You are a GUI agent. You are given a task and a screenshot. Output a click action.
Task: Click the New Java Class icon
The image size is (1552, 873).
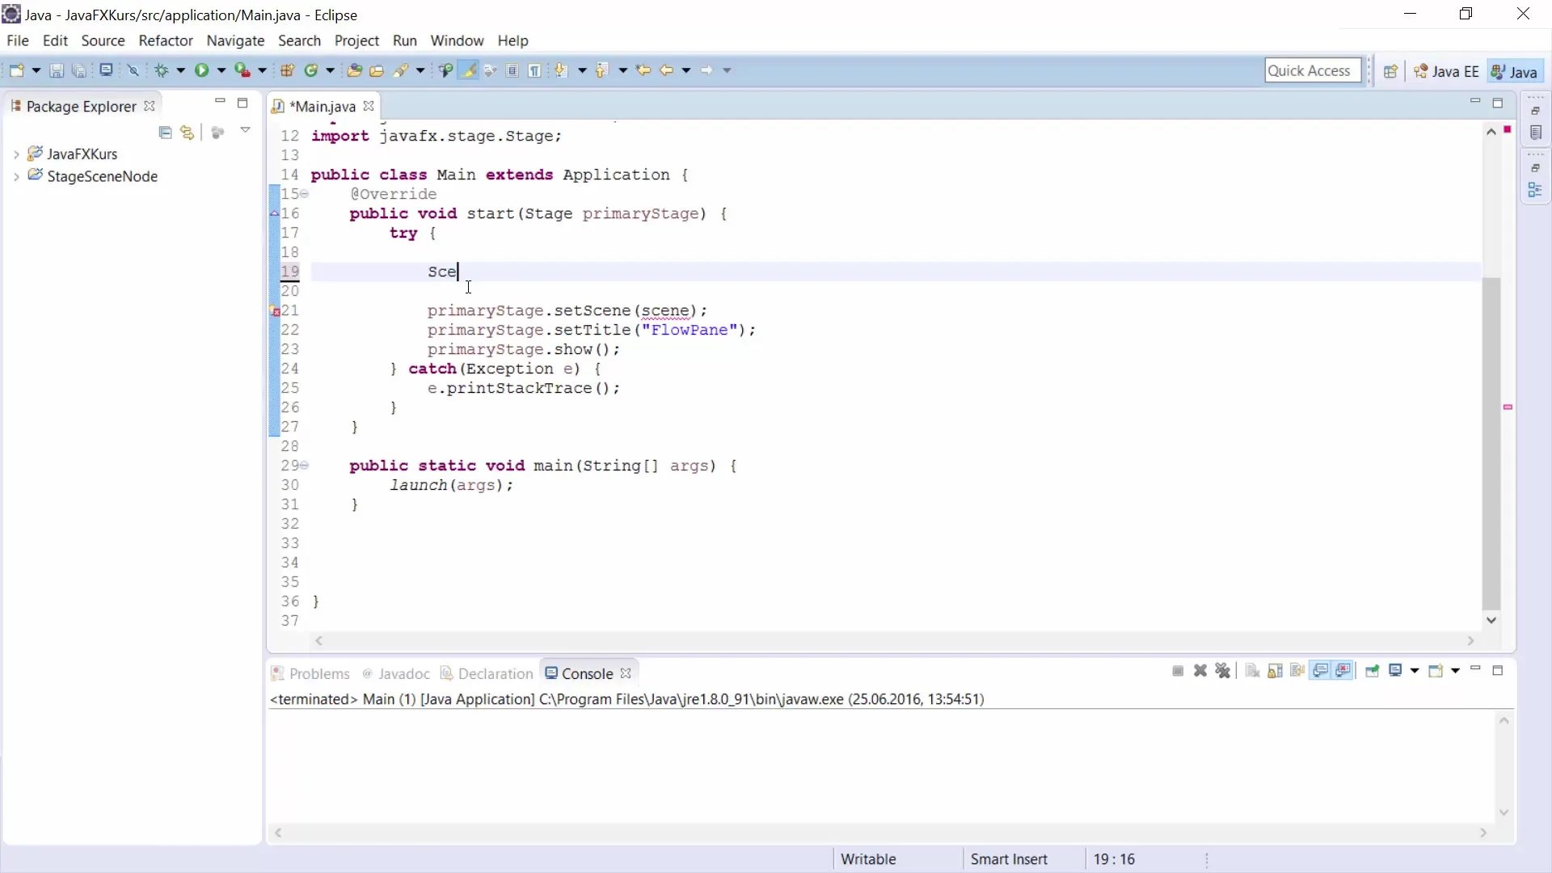pos(311,70)
